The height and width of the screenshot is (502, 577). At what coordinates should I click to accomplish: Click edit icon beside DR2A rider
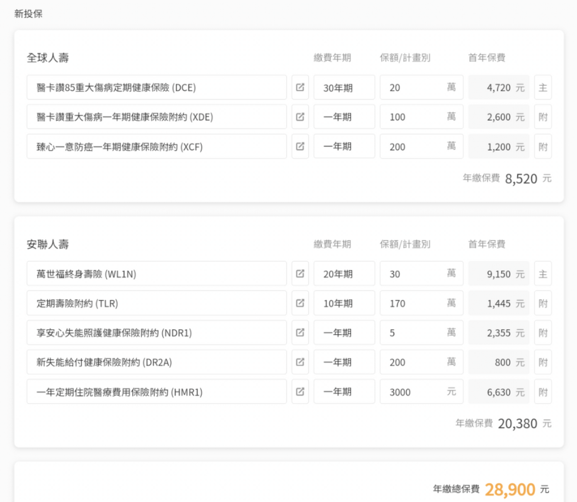coord(300,362)
